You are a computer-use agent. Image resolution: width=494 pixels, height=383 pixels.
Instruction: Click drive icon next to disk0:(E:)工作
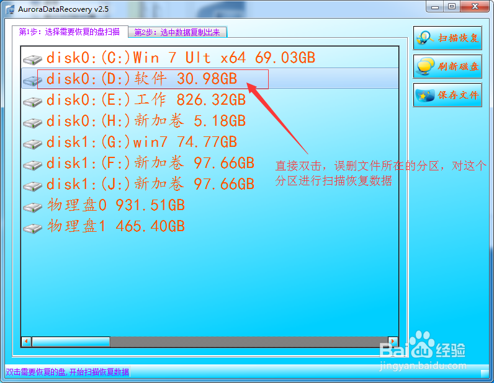[32, 102]
